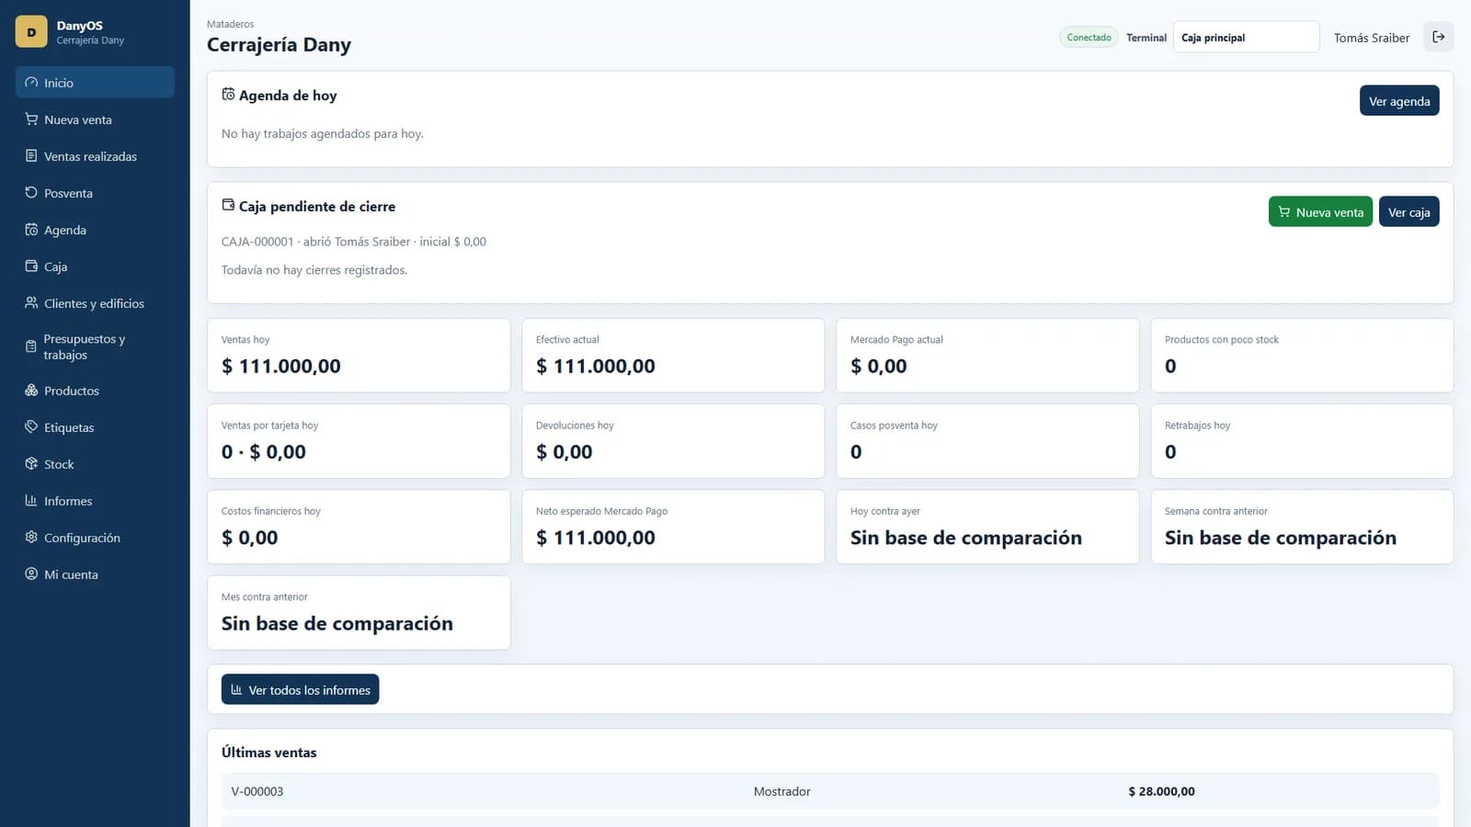Click the Ver caja button
This screenshot has width=1471, height=827.
coord(1408,212)
